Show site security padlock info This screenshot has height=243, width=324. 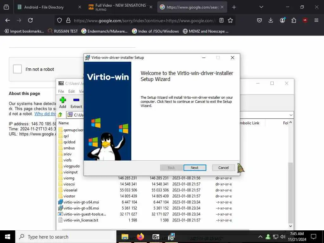[x=68, y=20]
